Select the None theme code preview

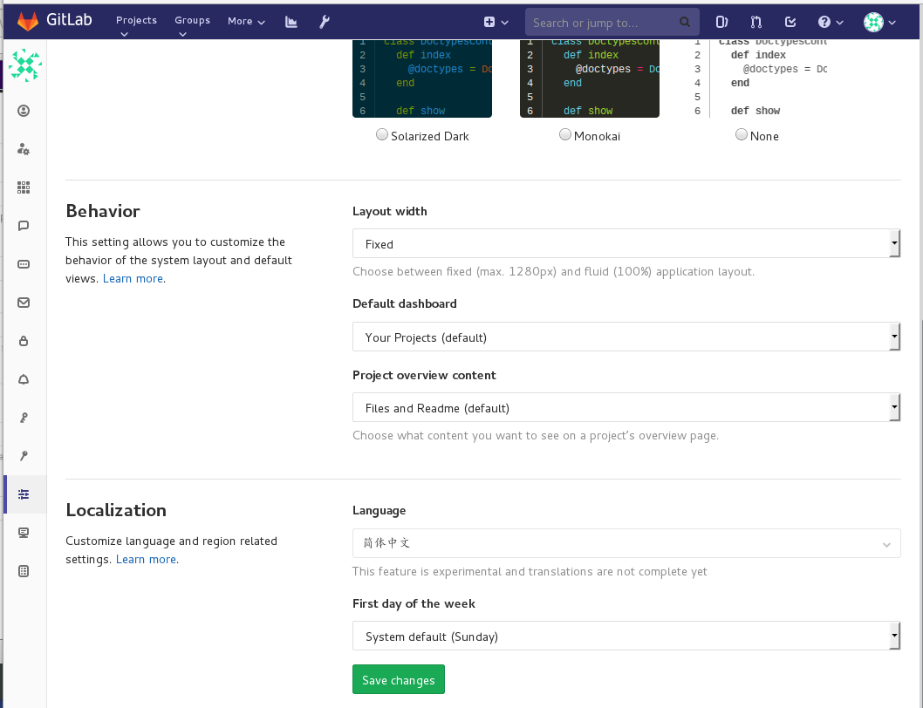[757, 78]
